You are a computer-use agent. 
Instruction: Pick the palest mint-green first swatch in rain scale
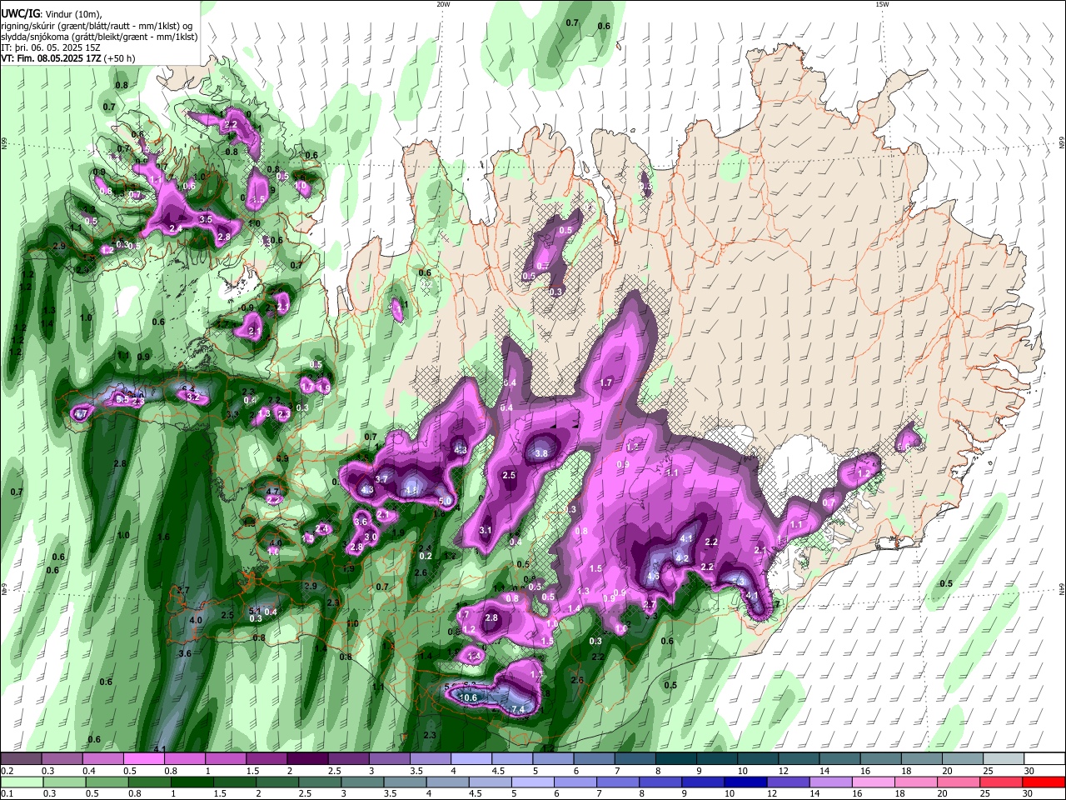21,782
